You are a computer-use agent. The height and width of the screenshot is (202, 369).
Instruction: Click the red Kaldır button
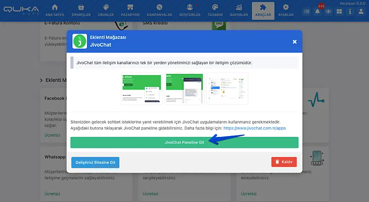(284, 162)
